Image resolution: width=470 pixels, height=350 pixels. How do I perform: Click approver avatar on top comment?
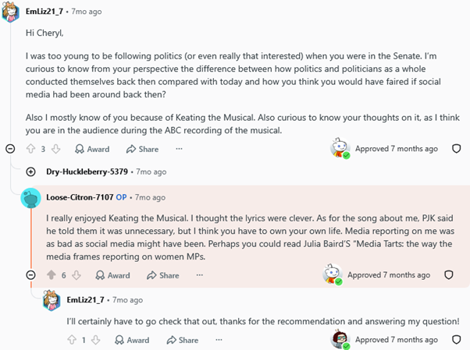pyautogui.click(x=340, y=148)
